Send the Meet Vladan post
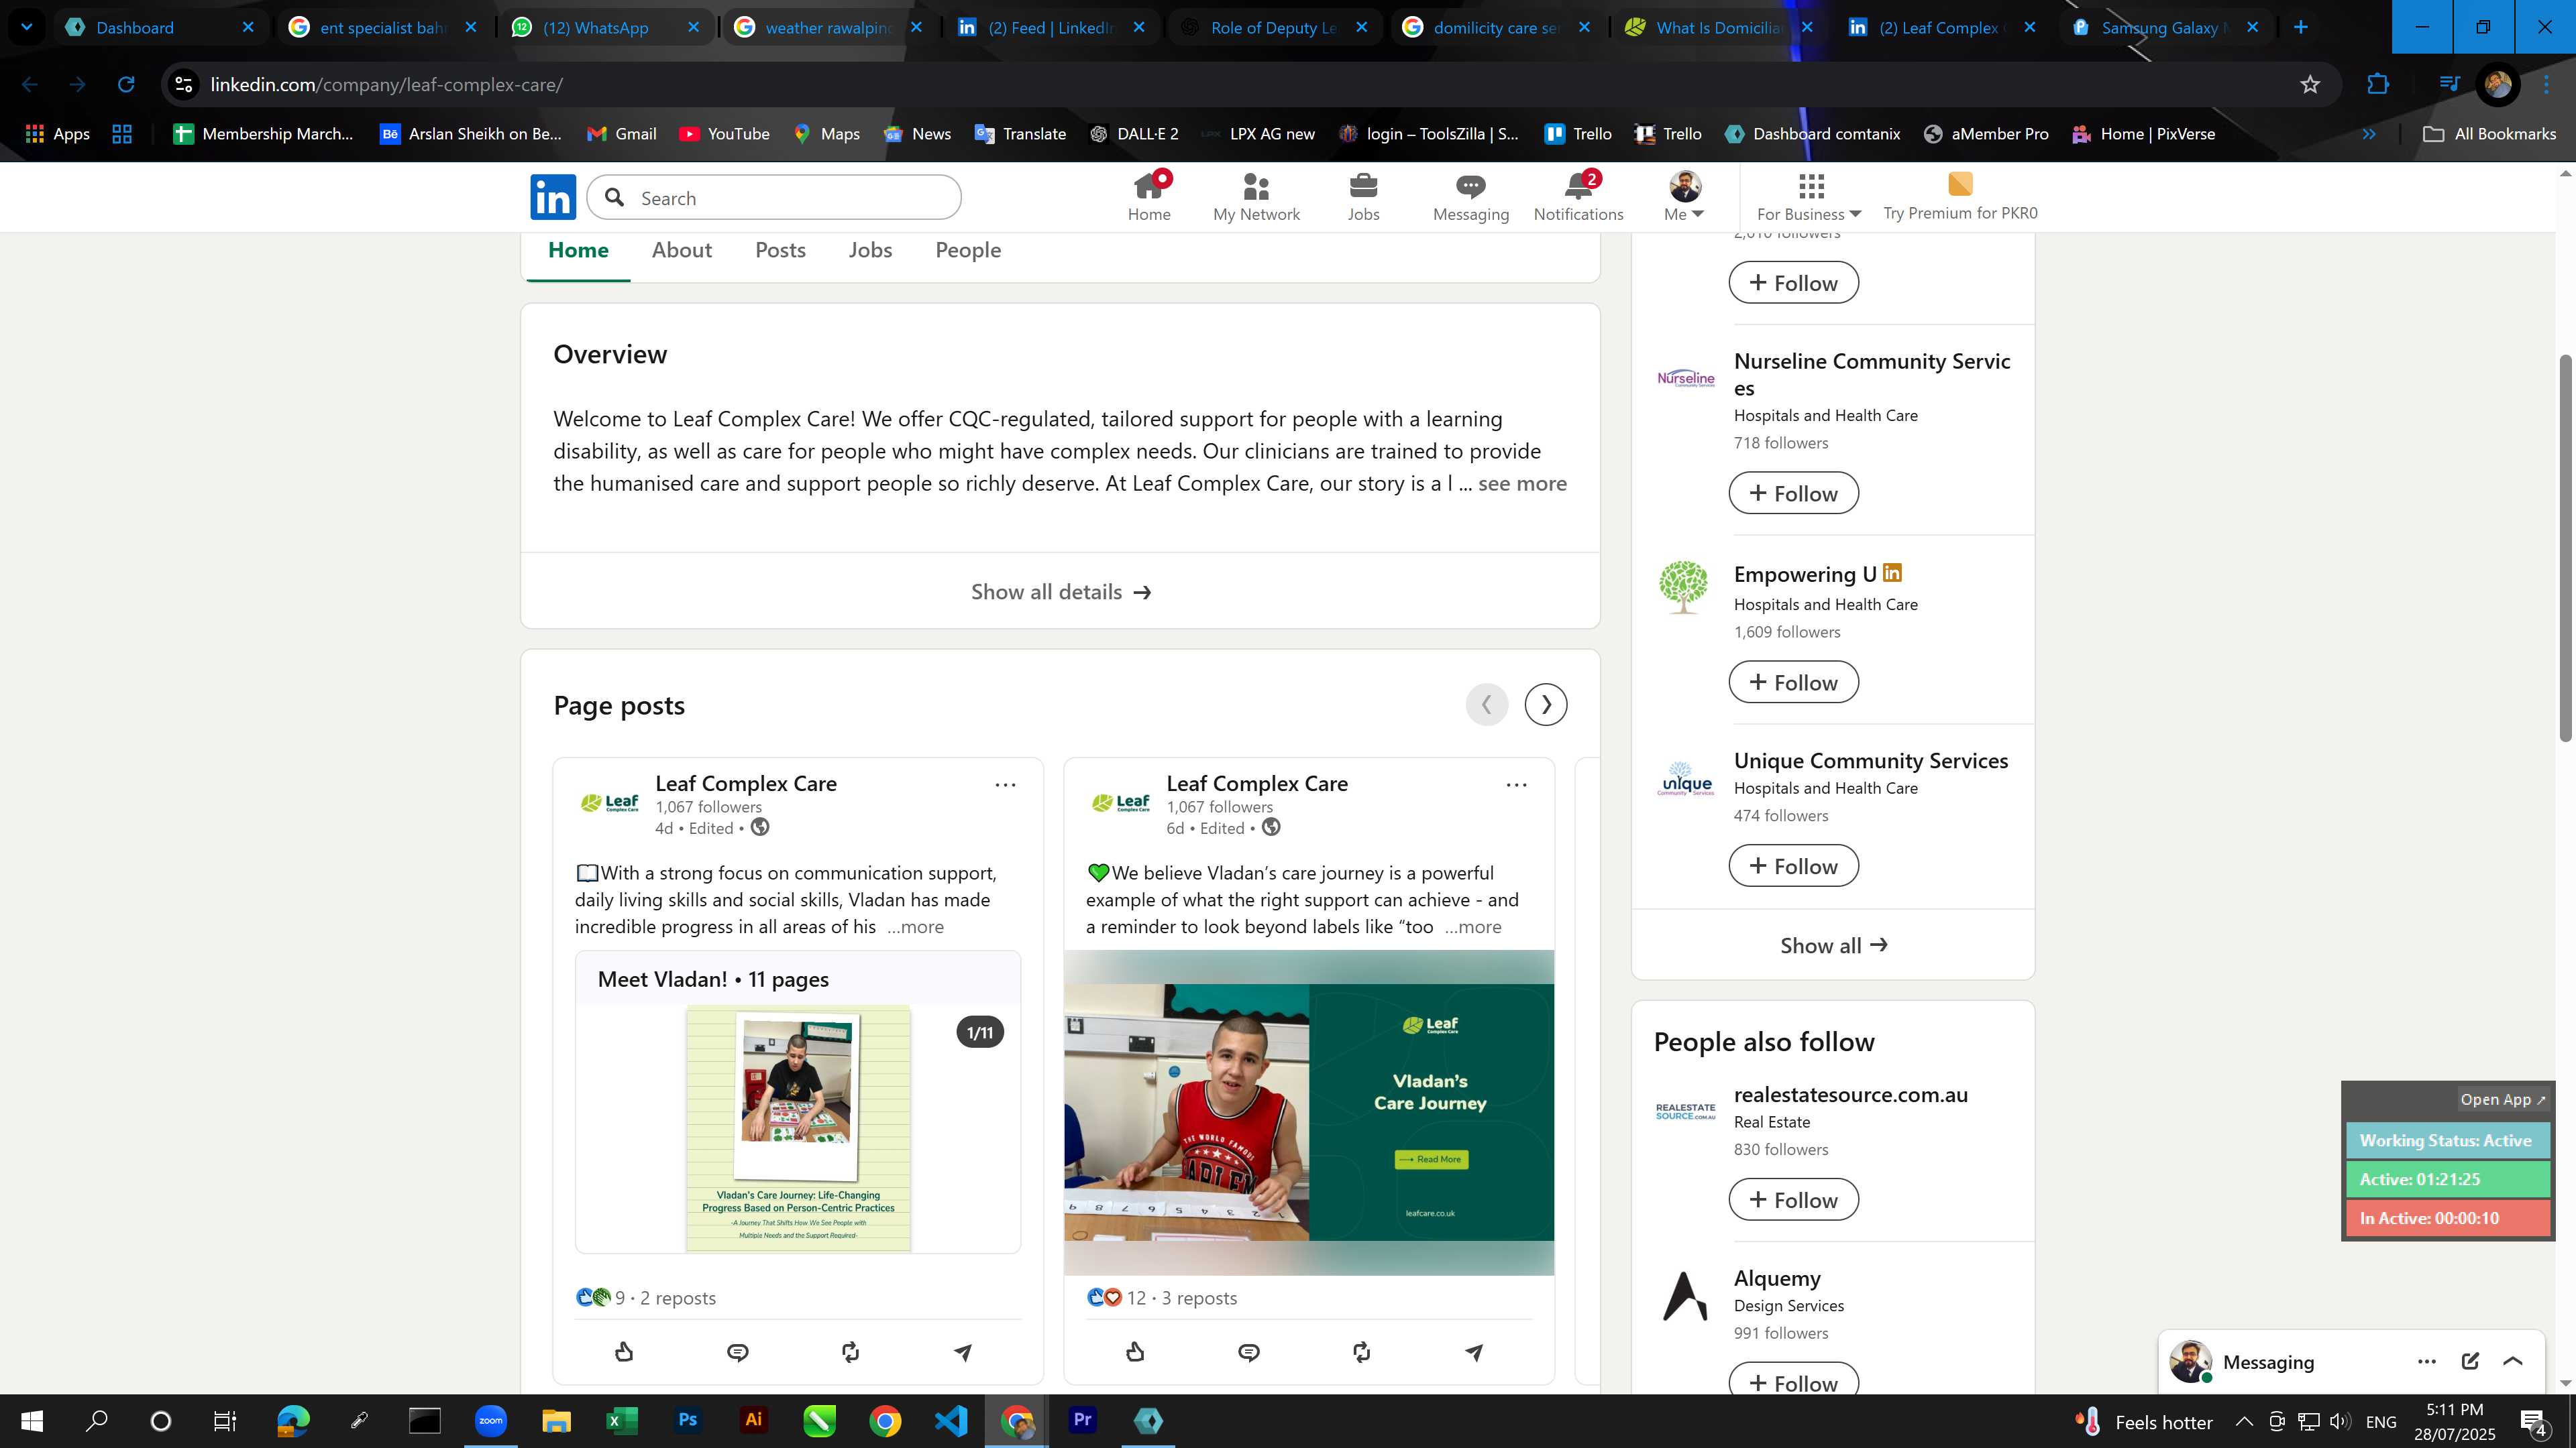 click(x=963, y=1352)
